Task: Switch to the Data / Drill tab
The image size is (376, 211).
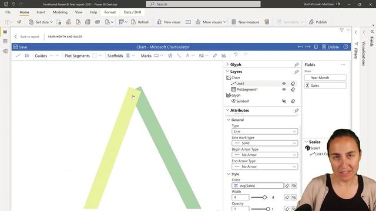Action: tap(132, 12)
